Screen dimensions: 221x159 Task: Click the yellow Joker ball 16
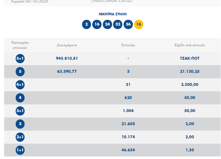(x=139, y=24)
